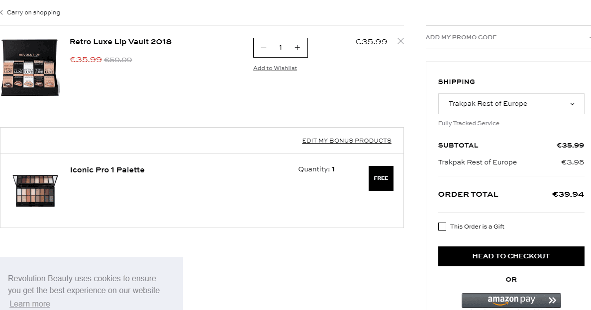
Task: Click the back arrow beside Carry on shopping
Action: [1, 12]
